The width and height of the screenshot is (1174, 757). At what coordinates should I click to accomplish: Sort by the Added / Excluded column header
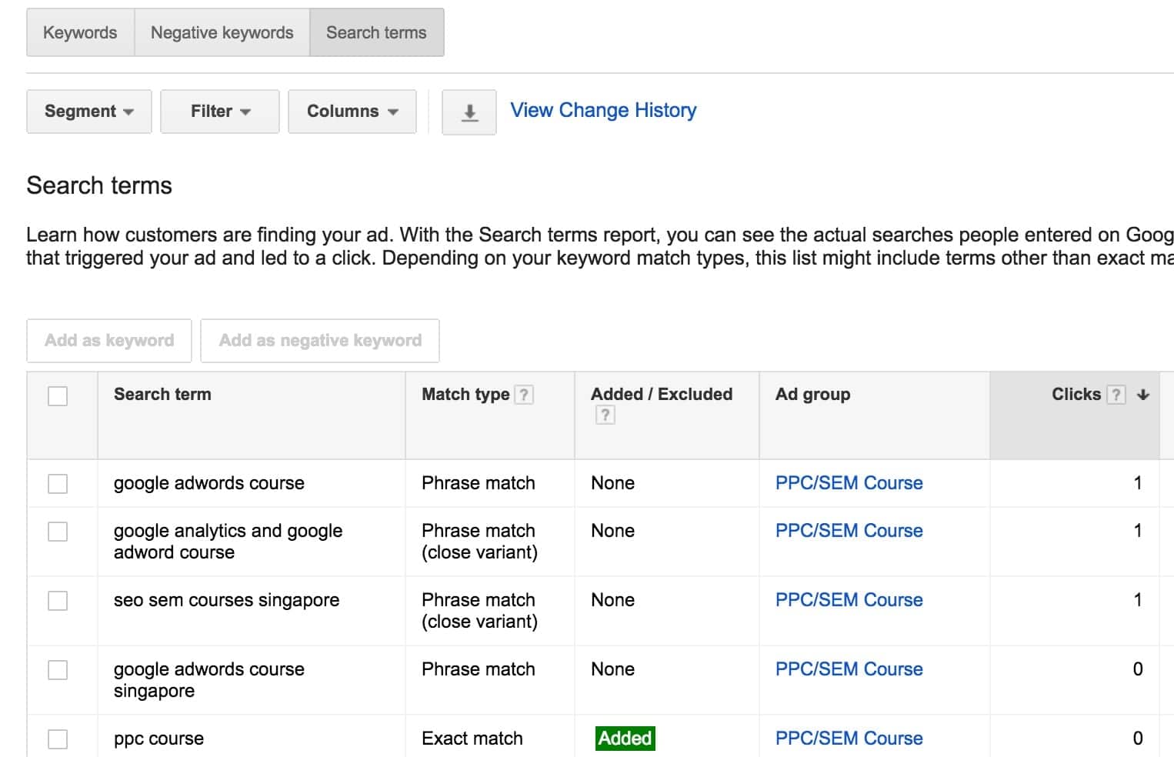(x=662, y=395)
